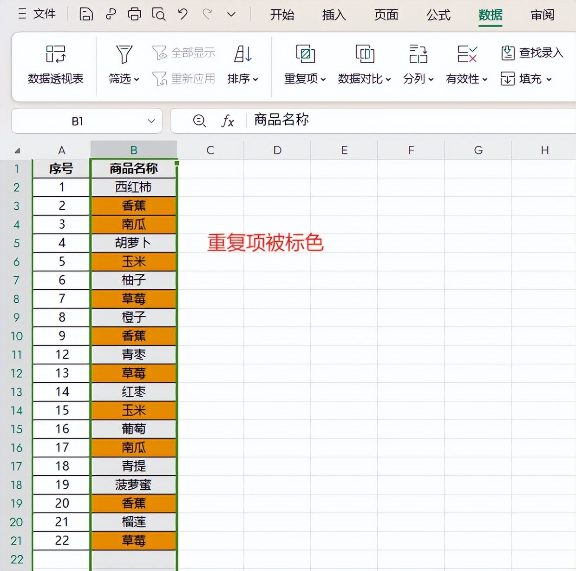576x571 pixels.
Task: Click the 分列 text-to-columns button
Action: click(x=418, y=65)
